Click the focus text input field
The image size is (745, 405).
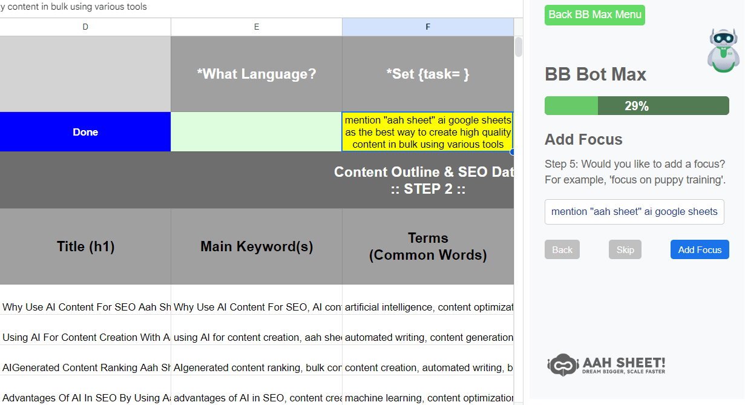coord(634,212)
